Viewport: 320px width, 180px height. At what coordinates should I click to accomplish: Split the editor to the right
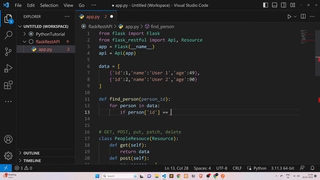point(303,16)
